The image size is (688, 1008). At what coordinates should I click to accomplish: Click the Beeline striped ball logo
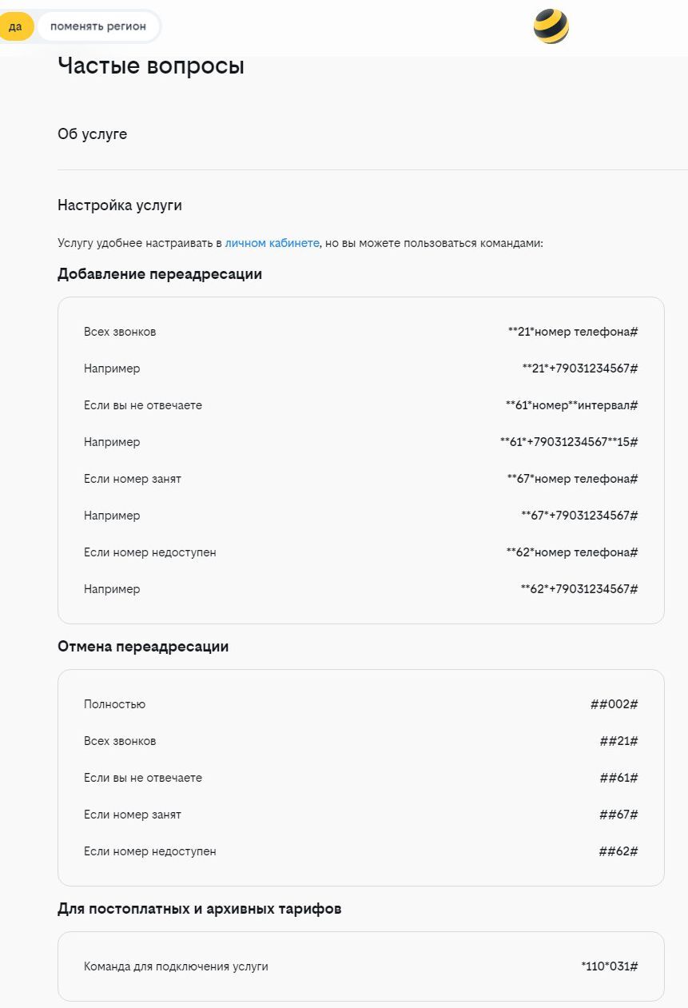(551, 26)
